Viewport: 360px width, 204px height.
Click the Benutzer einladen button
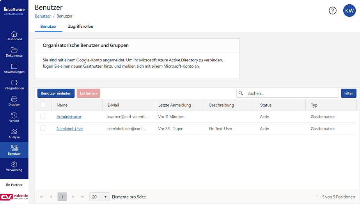(x=56, y=93)
